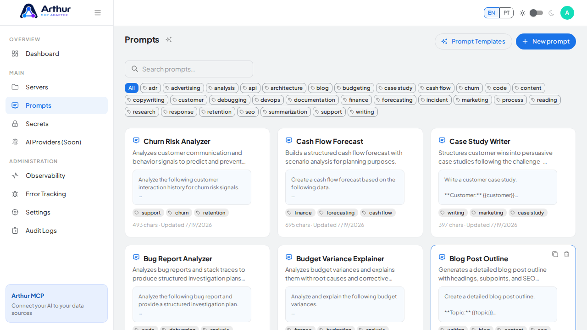
Task: Open Churn Risk Analyzer prompt title
Action: (177, 141)
